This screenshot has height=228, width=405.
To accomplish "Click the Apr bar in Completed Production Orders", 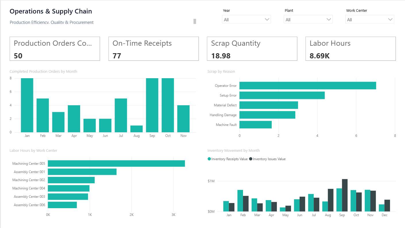I will point(74,119).
